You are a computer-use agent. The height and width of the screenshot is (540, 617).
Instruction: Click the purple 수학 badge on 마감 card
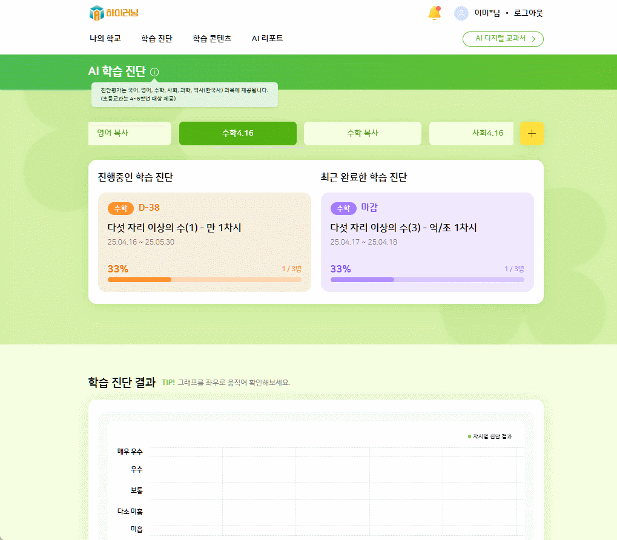coord(343,208)
